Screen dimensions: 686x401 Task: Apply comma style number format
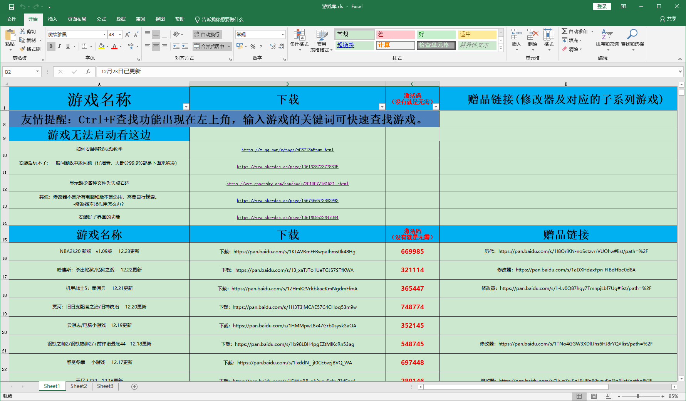click(261, 46)
